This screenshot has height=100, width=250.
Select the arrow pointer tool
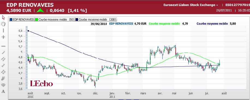pyautogui.click(x=3, y=17)
